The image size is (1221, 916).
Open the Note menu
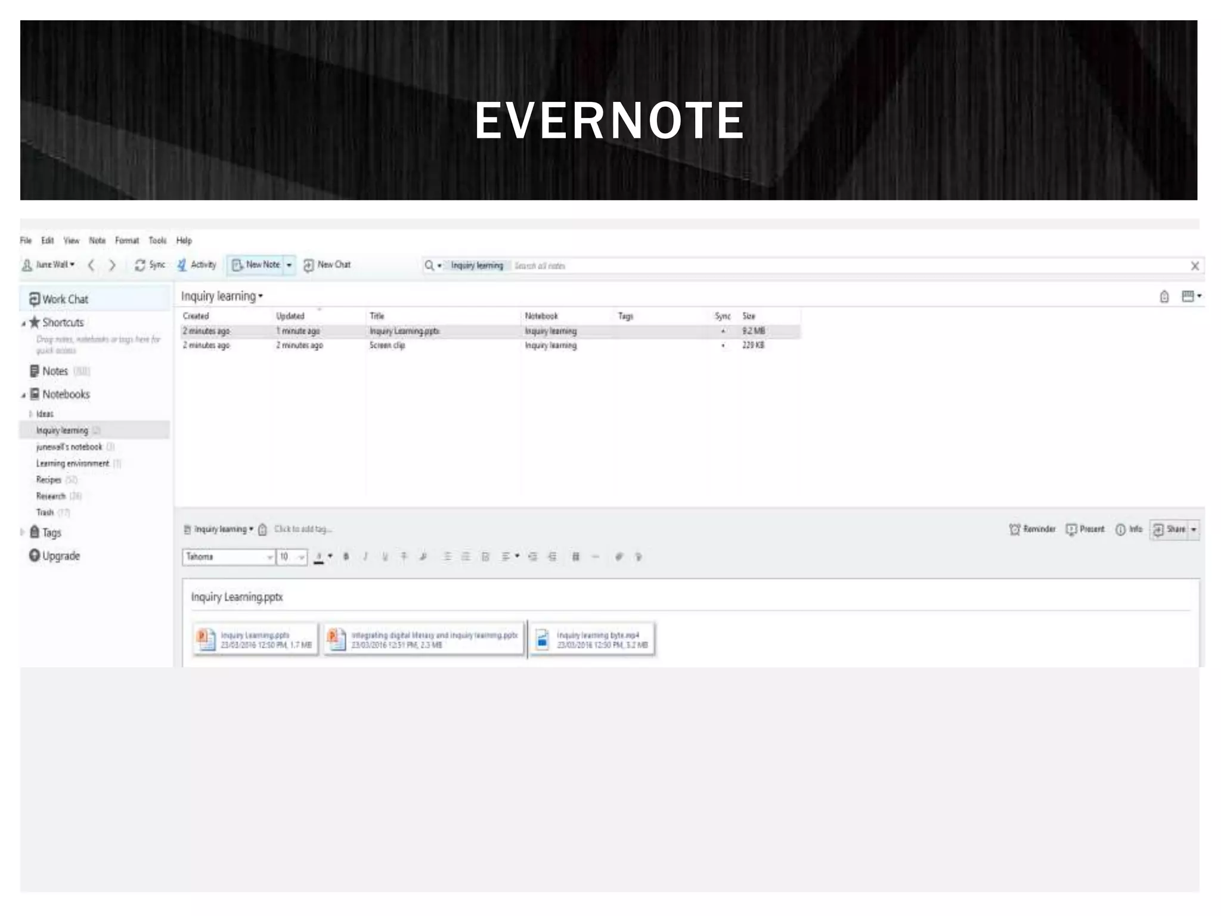point(97,240)
